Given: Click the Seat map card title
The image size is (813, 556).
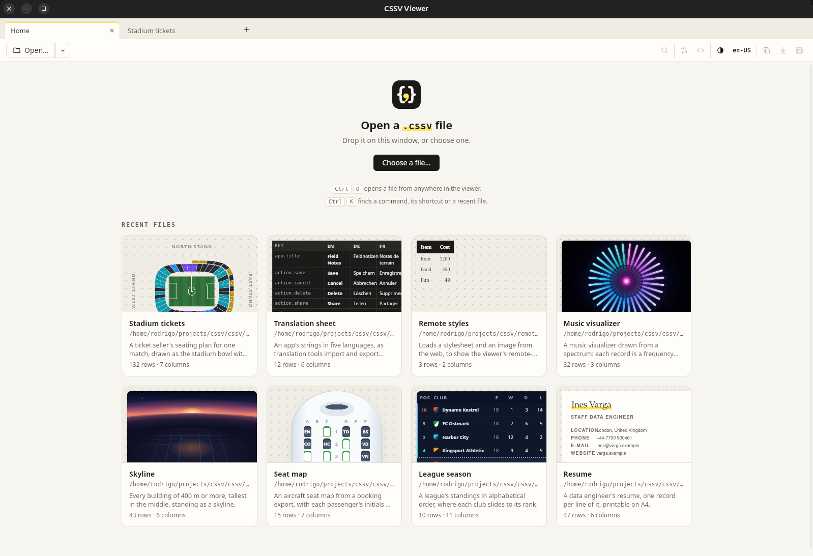Looking at the screenshot, I should (291, 474).
